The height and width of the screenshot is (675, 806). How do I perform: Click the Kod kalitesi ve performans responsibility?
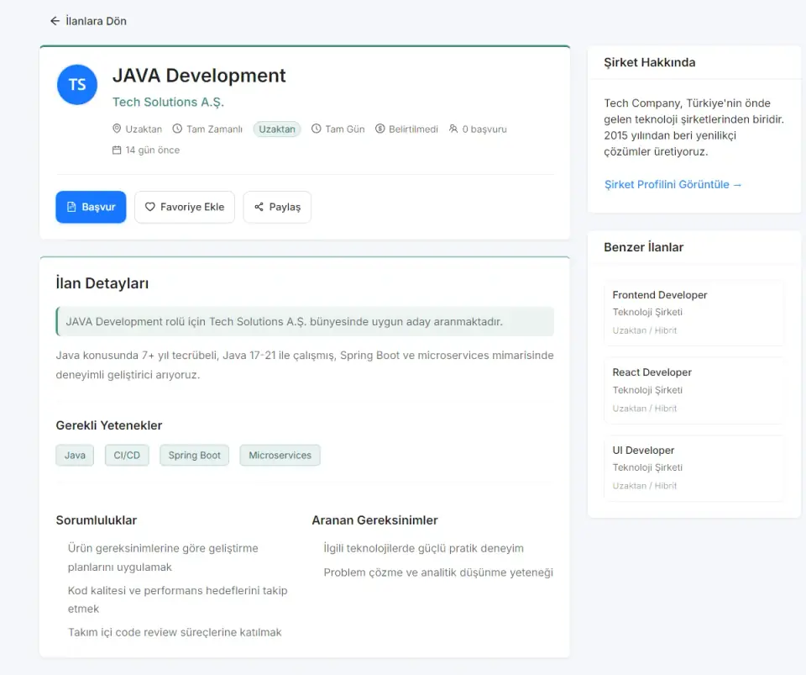point(177,599)
